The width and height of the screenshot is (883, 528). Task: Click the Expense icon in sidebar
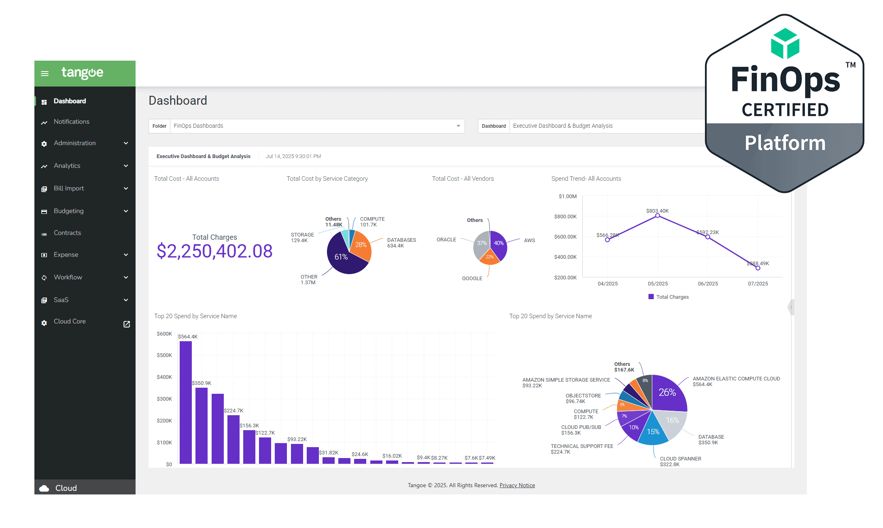coord(44,255)
